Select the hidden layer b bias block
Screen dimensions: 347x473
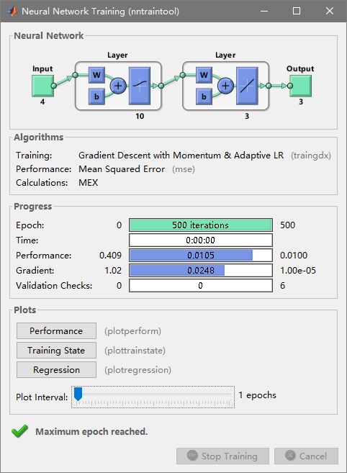(x=96, y=96)
